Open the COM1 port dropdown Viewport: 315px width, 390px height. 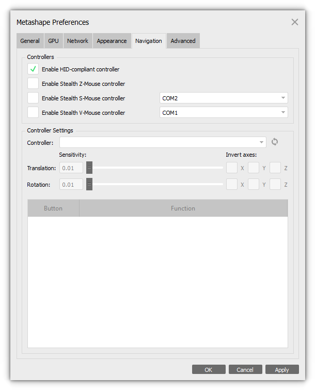[224, 112]
